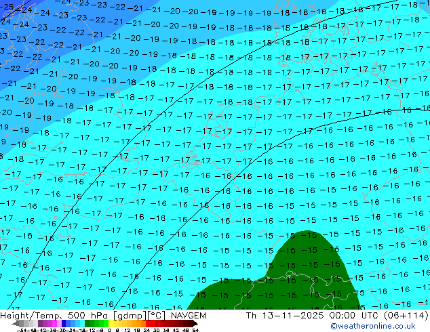The image size is (430, 332).
Task: Select the bright red legend swatch
Action: click(x=148, y=323)
